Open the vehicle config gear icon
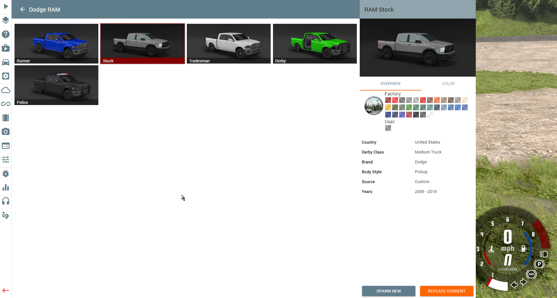 click(6, 76)
